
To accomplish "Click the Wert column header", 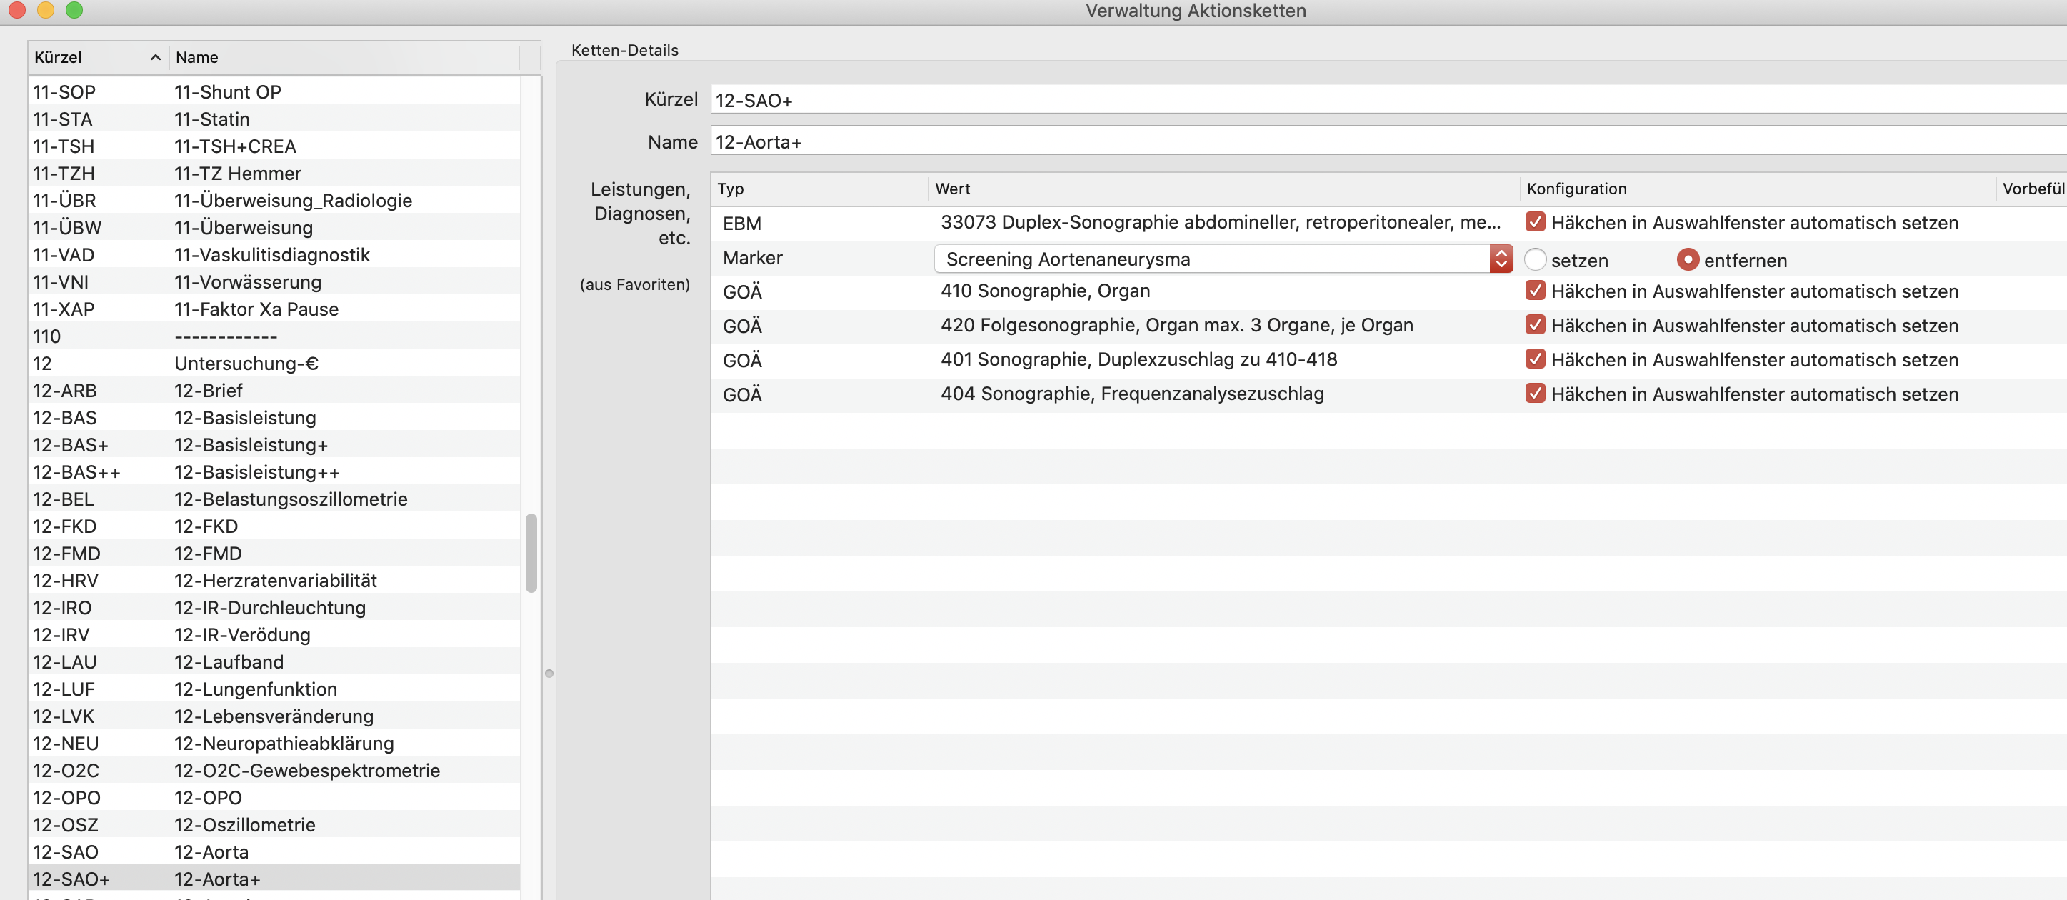I will pos(1223,189).
